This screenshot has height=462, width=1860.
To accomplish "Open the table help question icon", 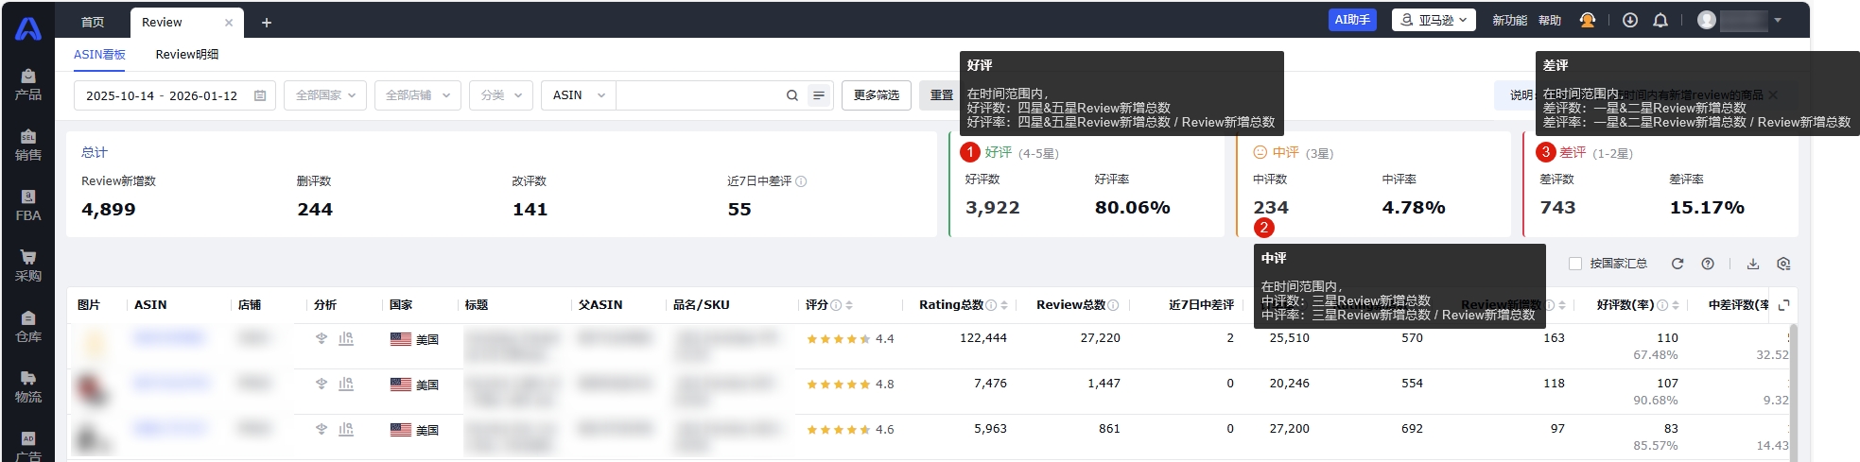I will (1708, 264).
